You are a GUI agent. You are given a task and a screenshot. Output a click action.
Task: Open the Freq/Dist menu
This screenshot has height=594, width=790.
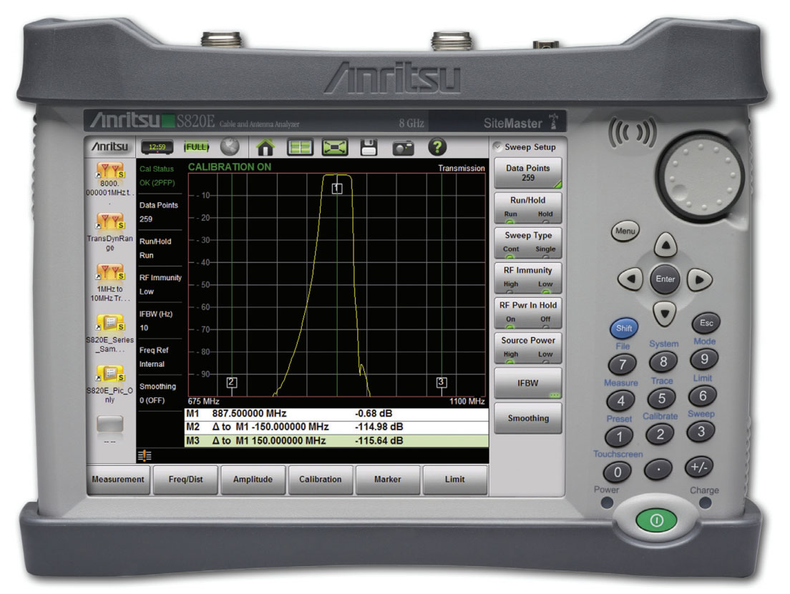(185, 480)
